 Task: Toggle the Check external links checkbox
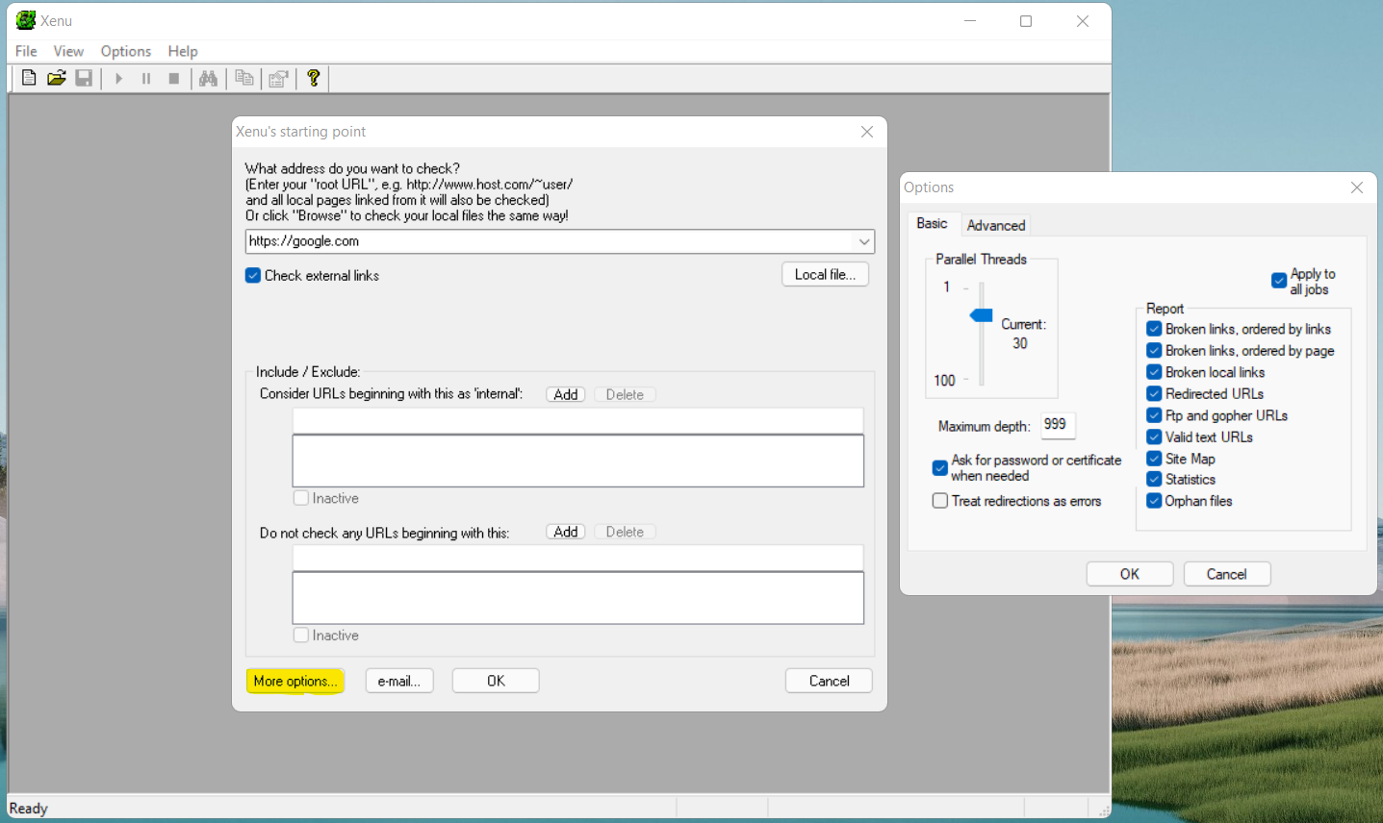click(253, 275)
